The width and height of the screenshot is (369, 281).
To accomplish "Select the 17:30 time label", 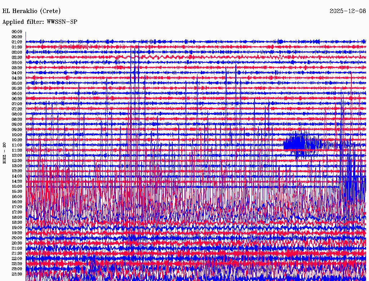I will click(x=17, y=212).
